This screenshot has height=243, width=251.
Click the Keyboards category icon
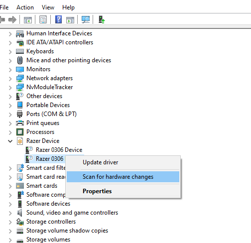[x=20, y=51]
